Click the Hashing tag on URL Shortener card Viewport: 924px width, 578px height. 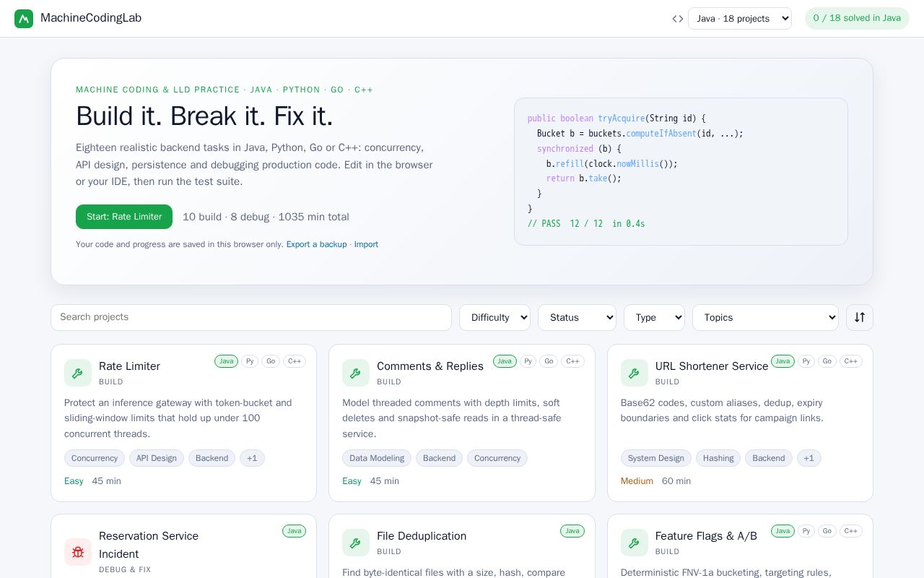[x=718, y=458]
